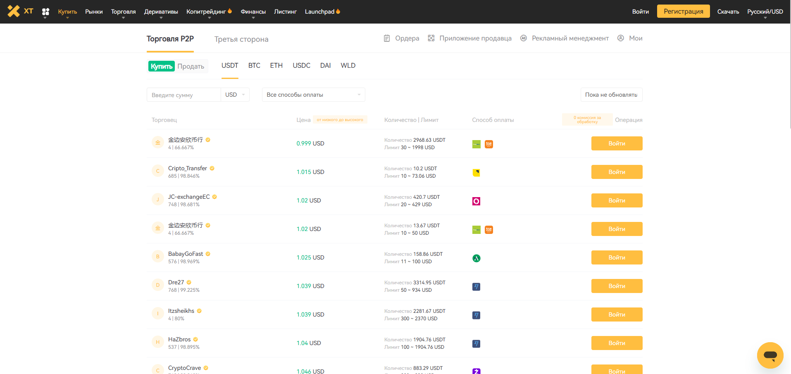Switch to Купить buy mode
Viewport: 791px width, 374px height.
[162, 66]
